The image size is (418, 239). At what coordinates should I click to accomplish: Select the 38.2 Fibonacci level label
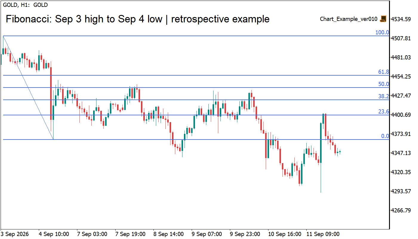coord(384,96)
